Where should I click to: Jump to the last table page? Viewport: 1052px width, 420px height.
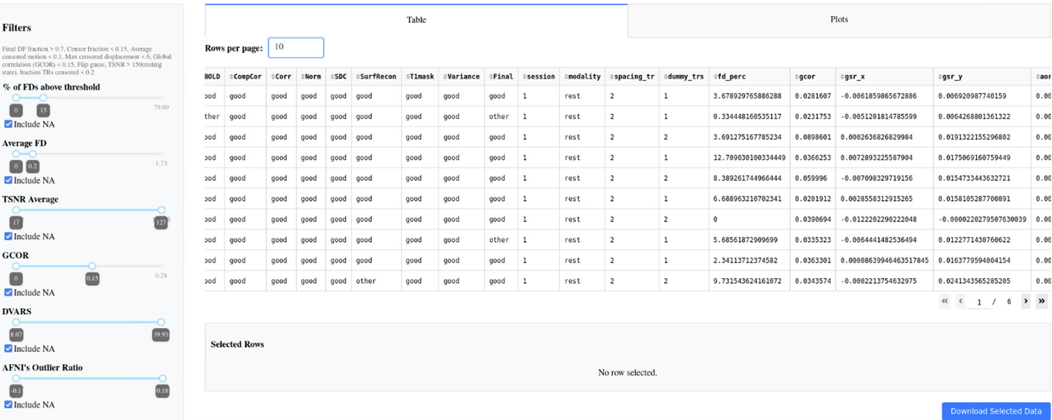point(1042,301)
